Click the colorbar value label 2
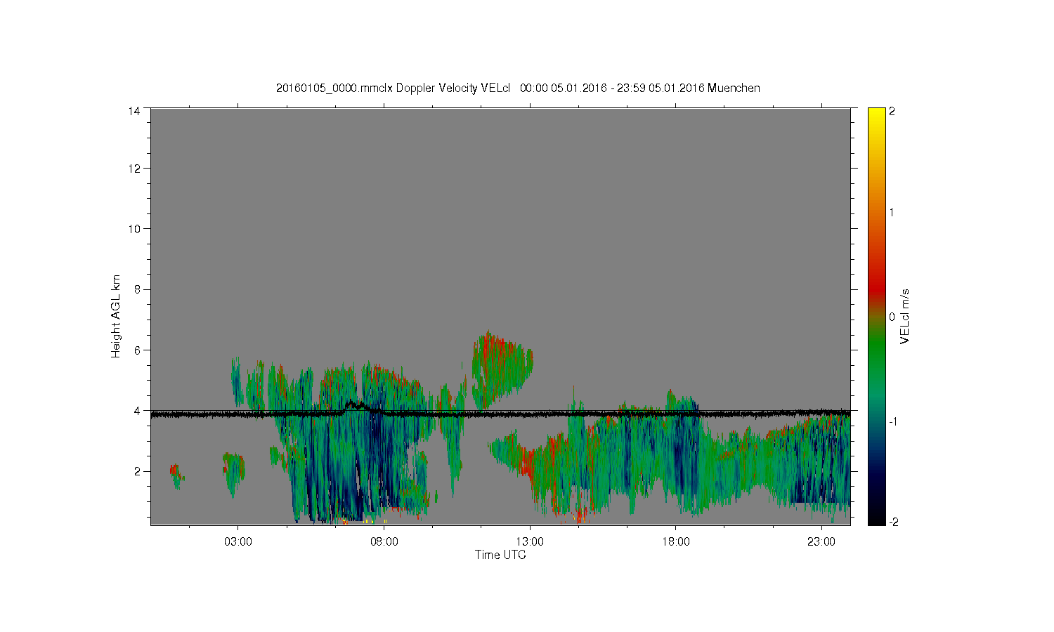The image size is (1054, 632). coord(892,111)
